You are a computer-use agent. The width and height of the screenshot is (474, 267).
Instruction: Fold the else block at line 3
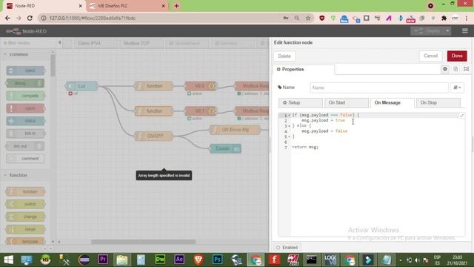coord(290,126)
